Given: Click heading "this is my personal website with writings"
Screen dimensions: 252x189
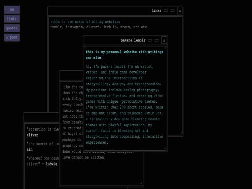Looking at the screenshot, I should [125, 52].
